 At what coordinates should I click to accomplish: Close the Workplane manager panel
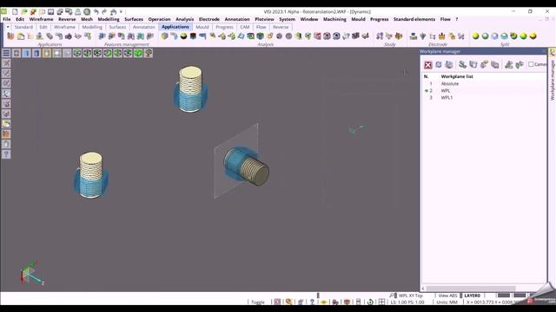pyautogui.click(x=545, y=51)
